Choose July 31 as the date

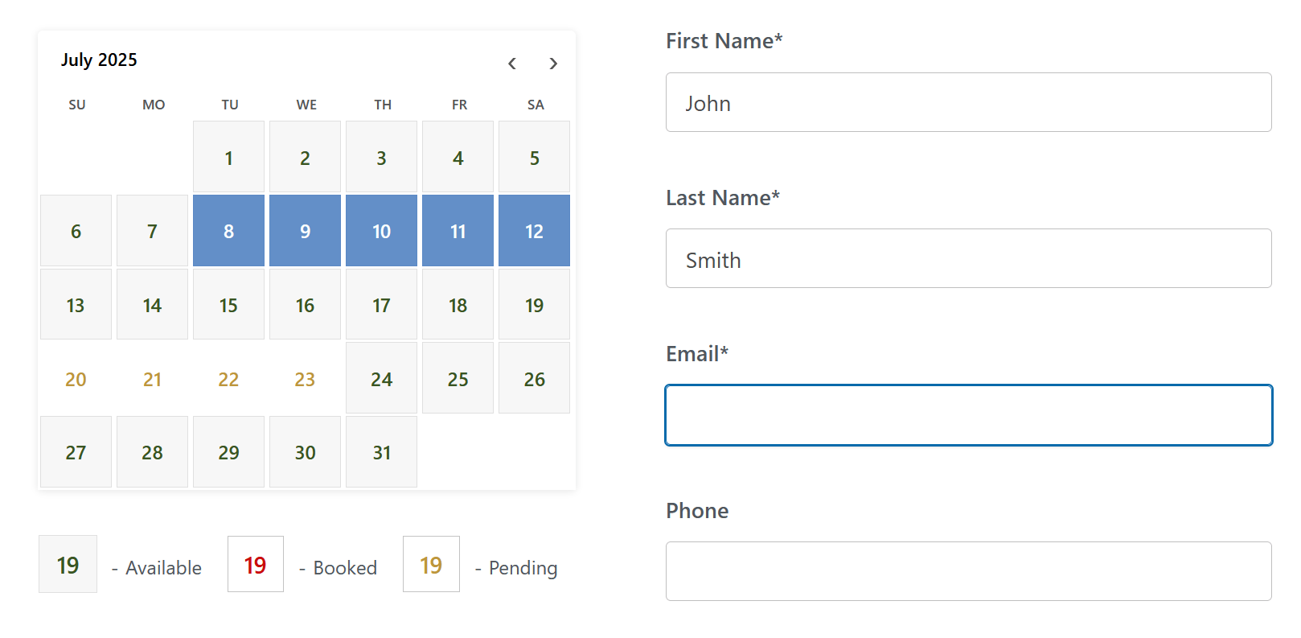point(381,452)
